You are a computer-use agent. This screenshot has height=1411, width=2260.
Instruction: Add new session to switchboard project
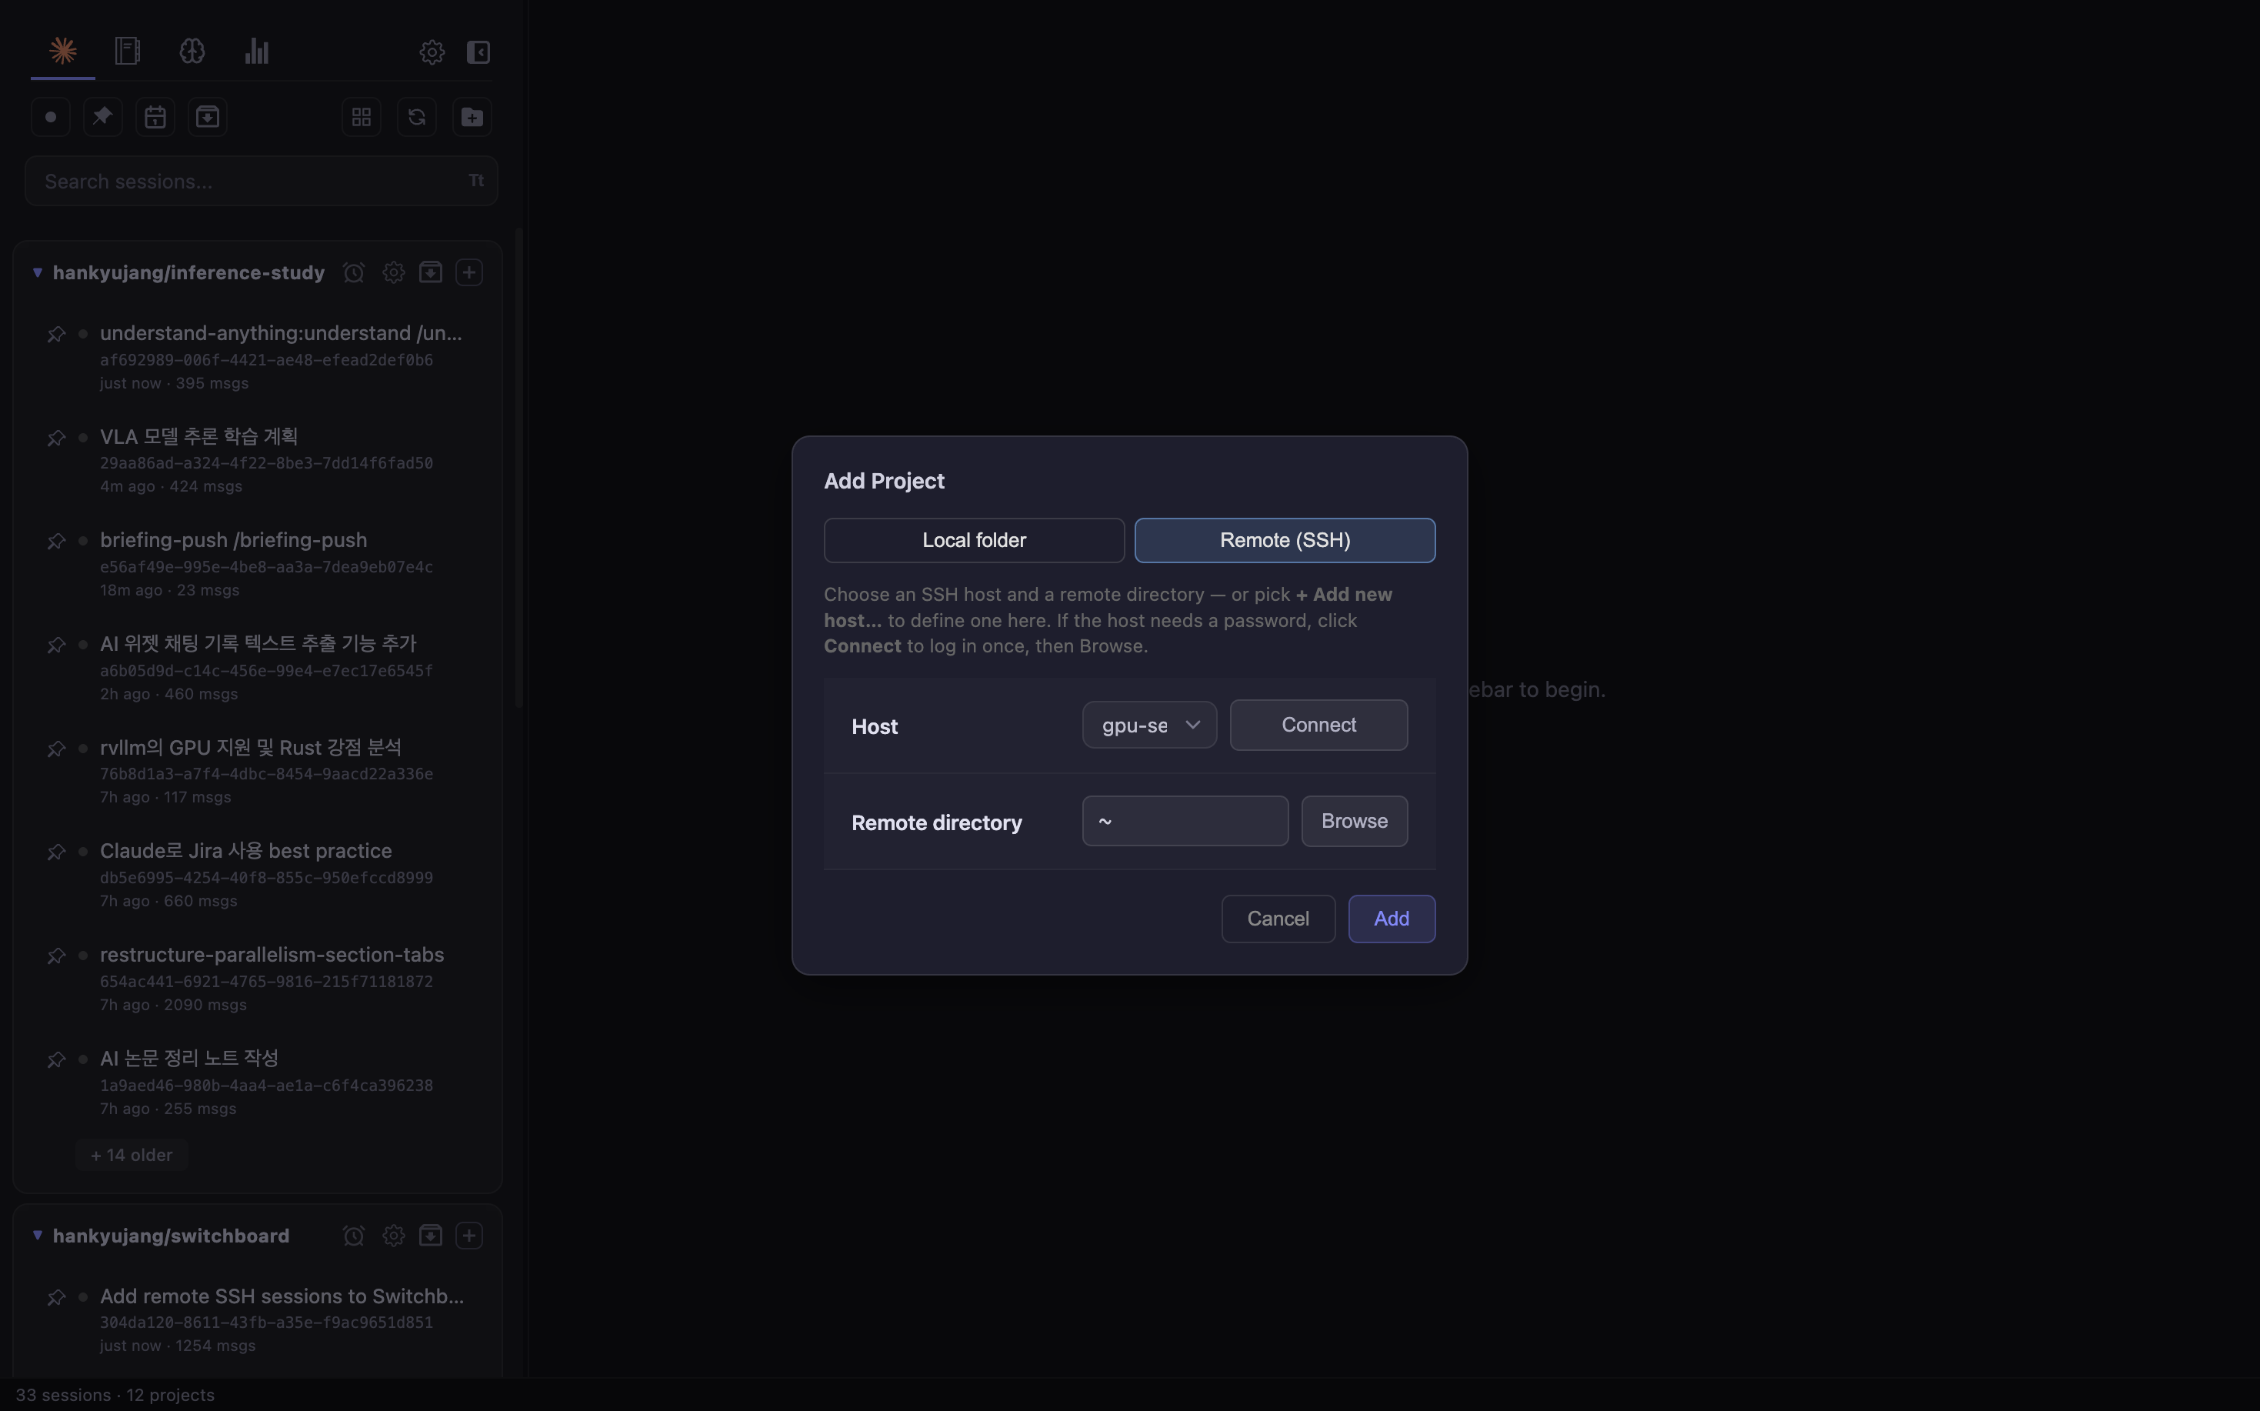point(468,1236)
